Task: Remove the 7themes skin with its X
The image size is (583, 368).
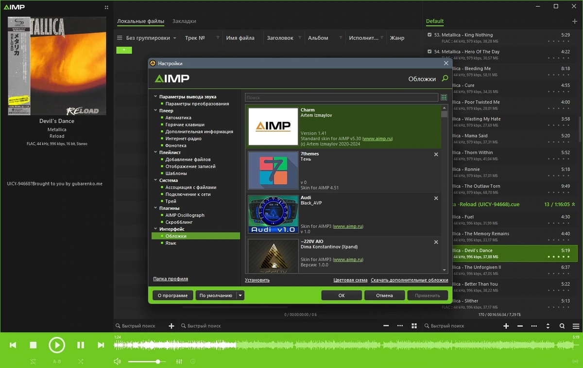Action: coord(436,154)
